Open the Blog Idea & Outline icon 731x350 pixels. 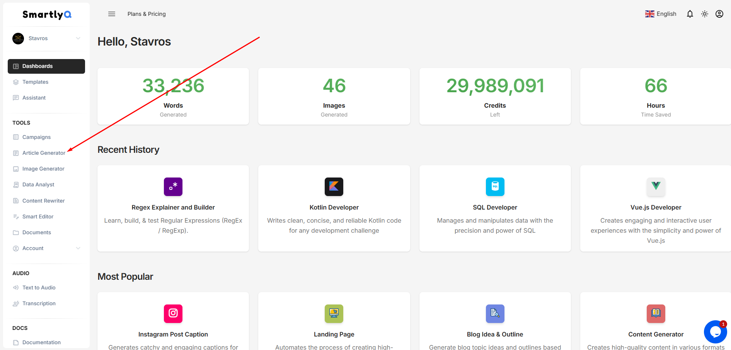click(495, 314)
